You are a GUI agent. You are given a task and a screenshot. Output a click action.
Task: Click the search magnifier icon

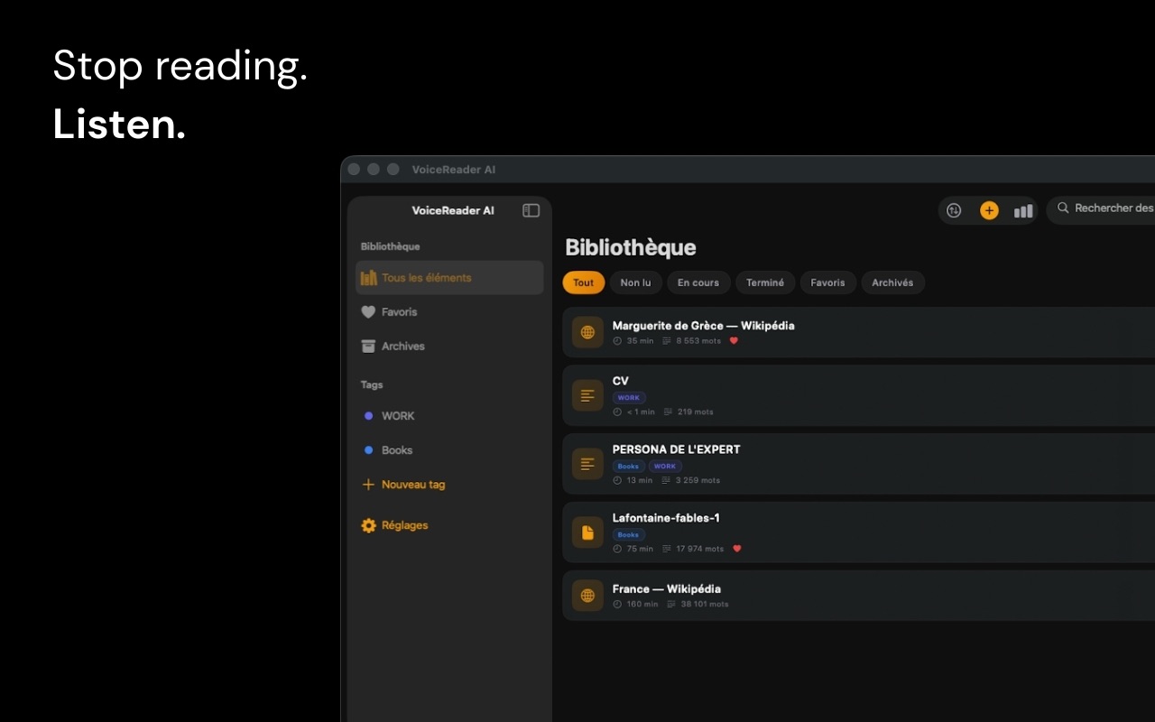pos(1064,208)
